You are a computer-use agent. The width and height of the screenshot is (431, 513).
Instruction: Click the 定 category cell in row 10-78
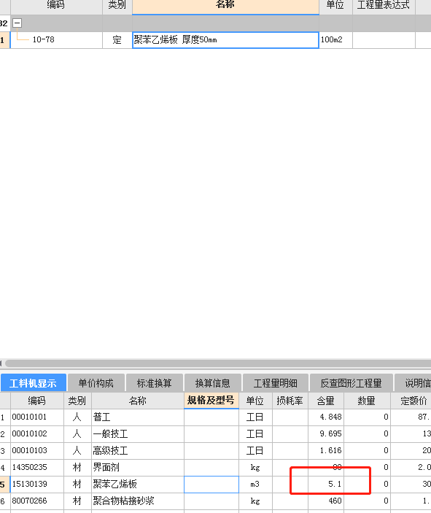(x=117, y=40)
